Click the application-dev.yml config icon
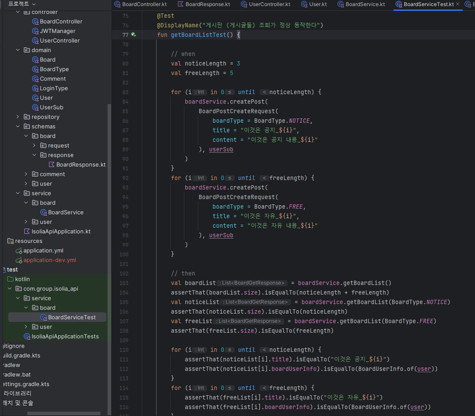This screenshot has width=475, height=416. click(19, 260)
